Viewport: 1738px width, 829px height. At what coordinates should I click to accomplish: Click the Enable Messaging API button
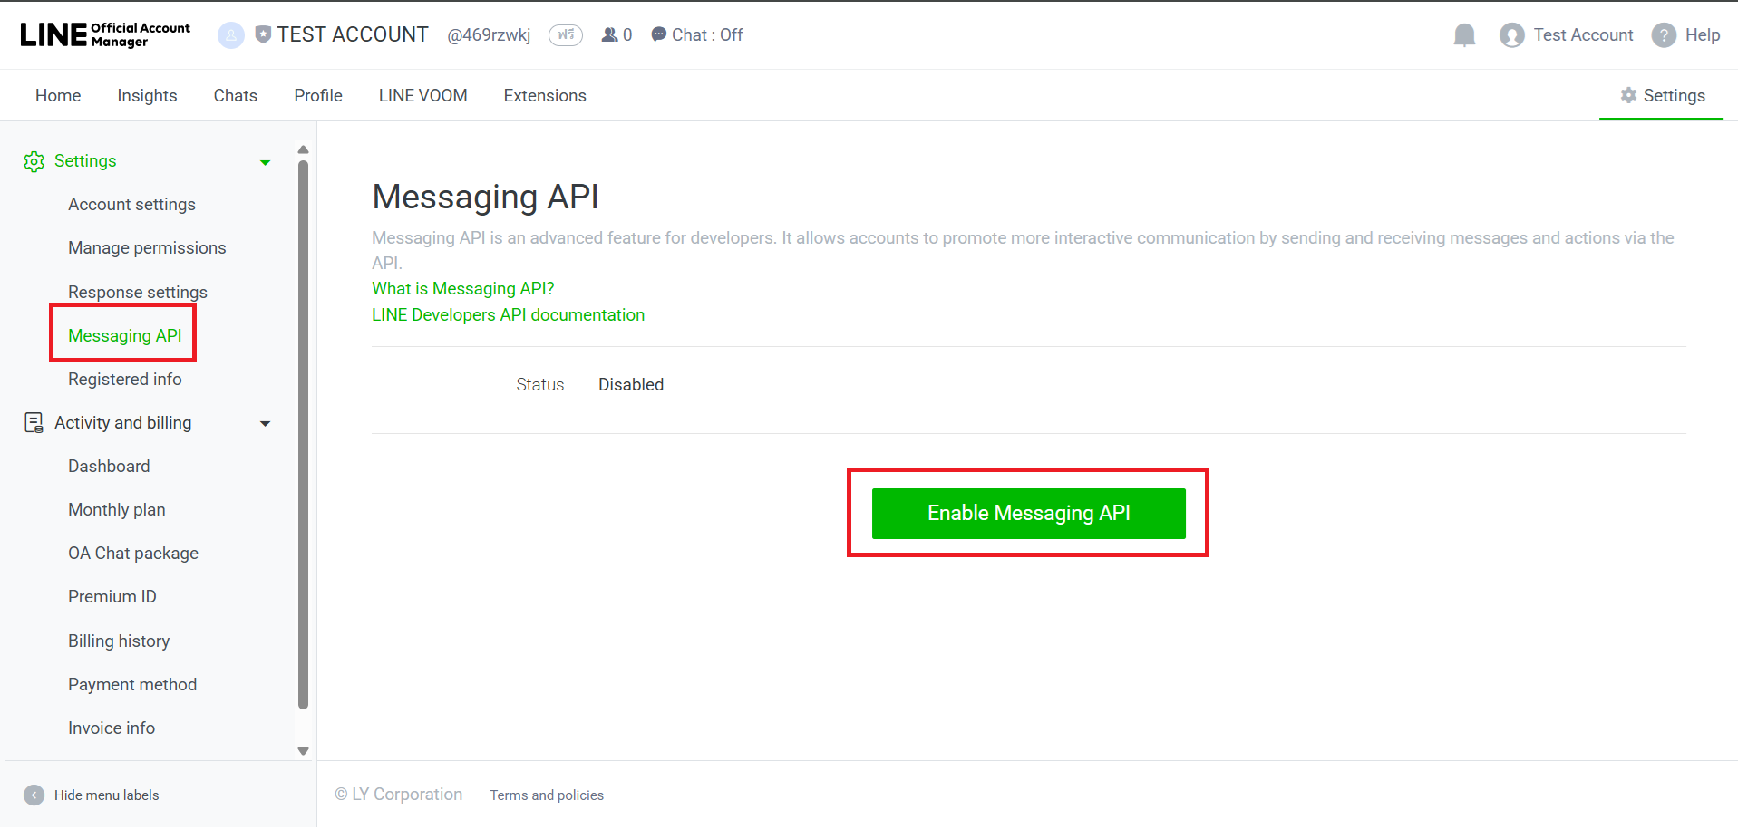coord(1029,514)
